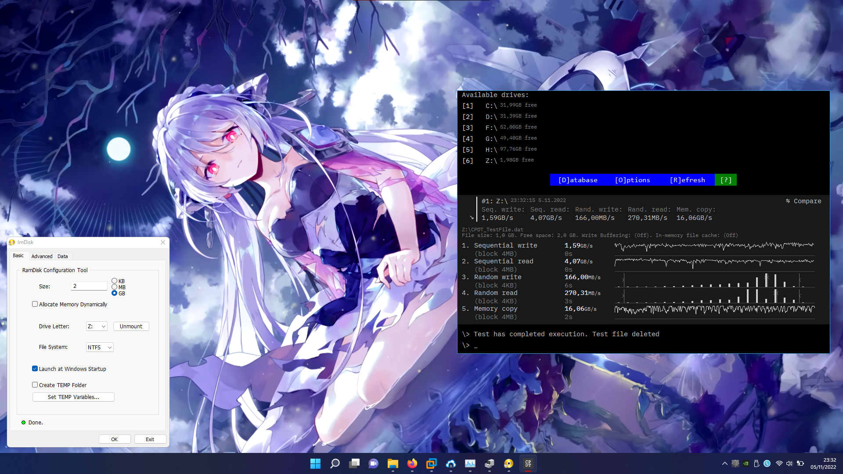Select drive [6] Z:\ in CPDT
Screen dimensions: 843x474
tap(498, 161)
